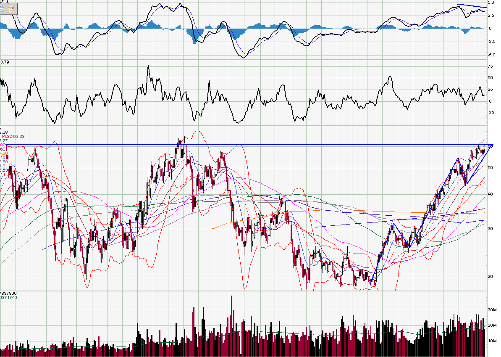Click the green 2.27 indicator value

pos(4,141)
